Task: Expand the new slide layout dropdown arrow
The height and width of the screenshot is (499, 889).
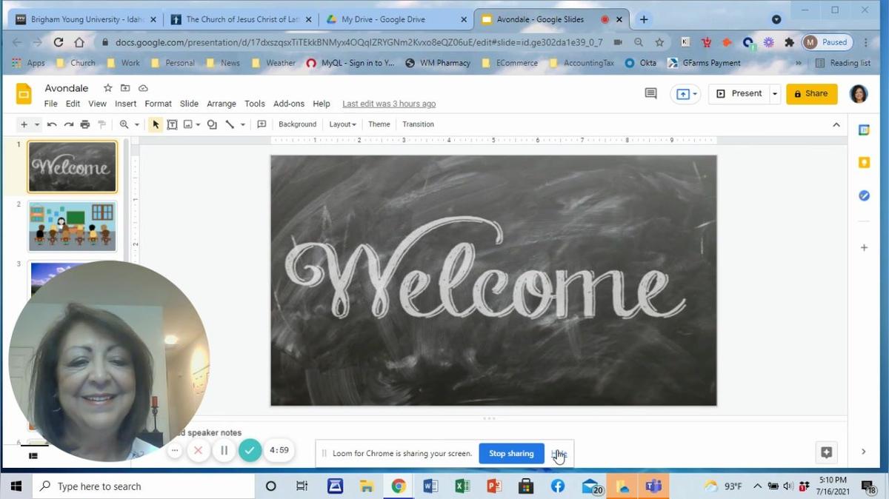Action: point(37,124)
